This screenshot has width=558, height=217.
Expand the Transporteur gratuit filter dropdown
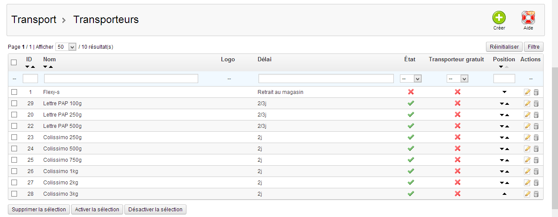(458, 79)
